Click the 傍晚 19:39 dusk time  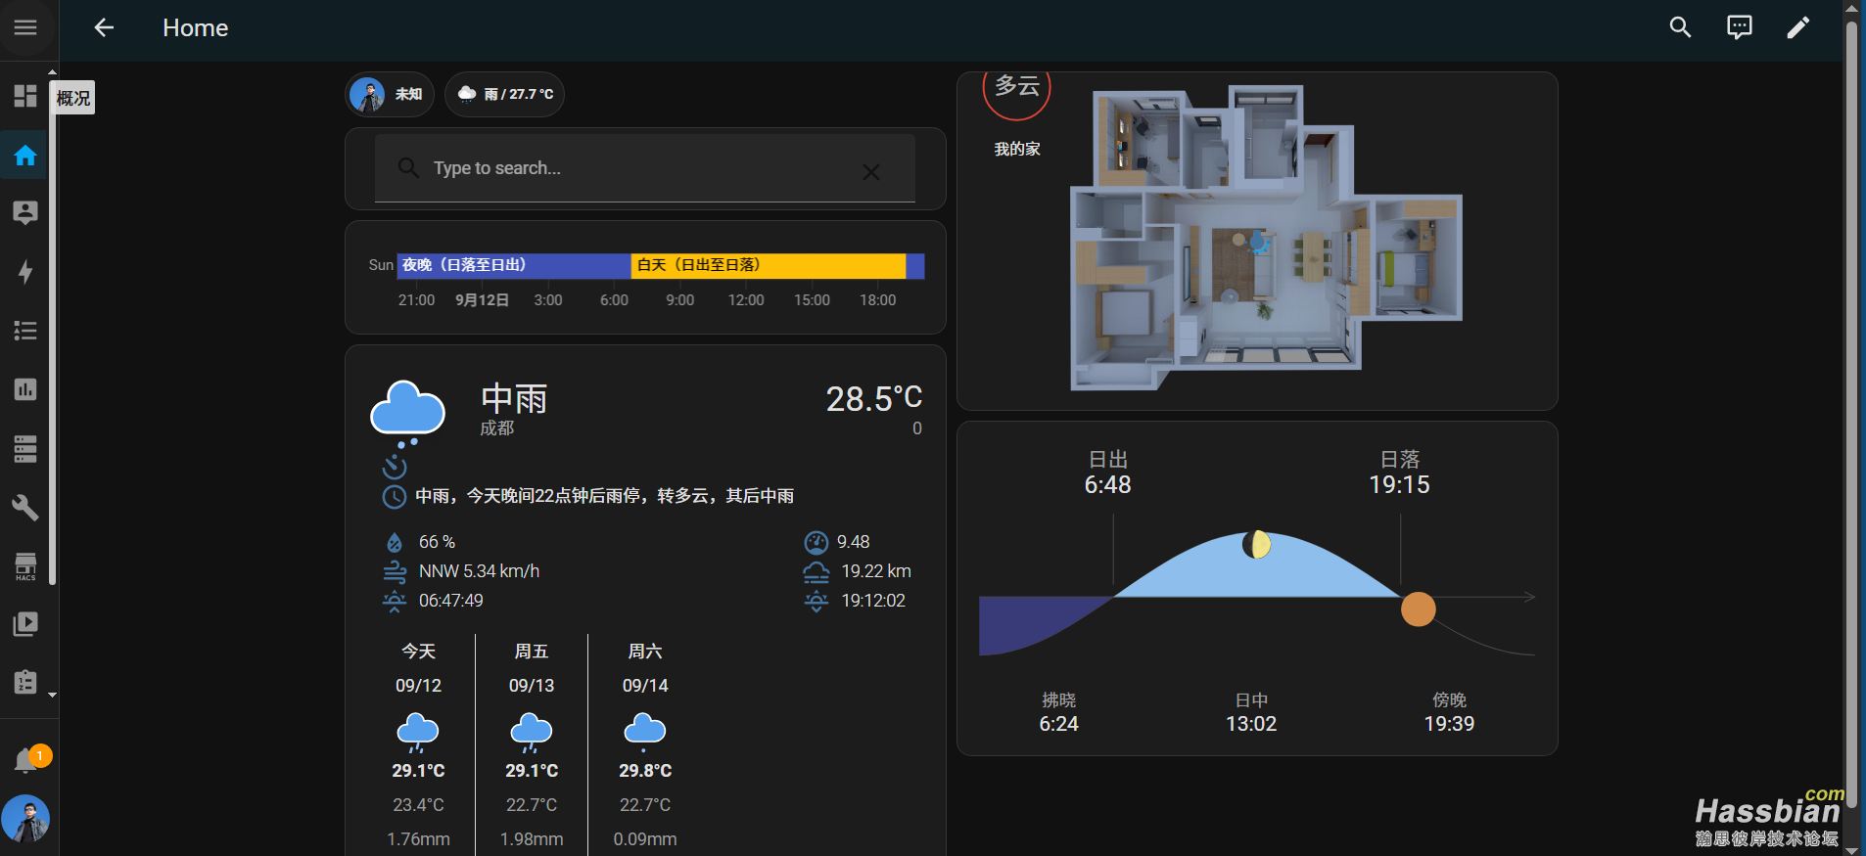click(x=1449, y=713)
